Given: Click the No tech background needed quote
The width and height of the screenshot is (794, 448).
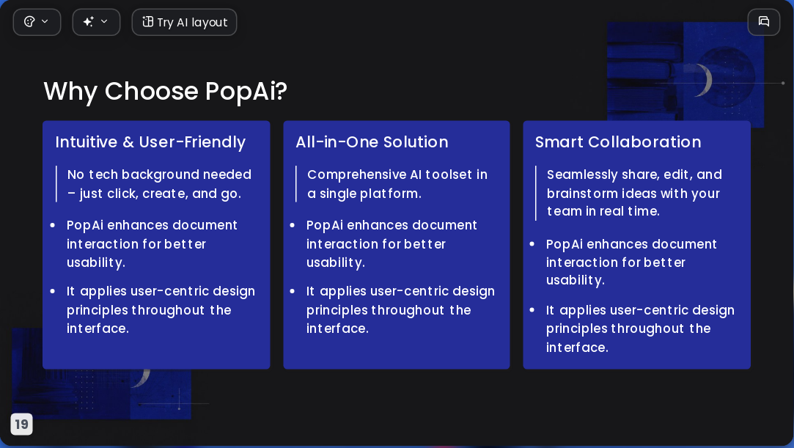Looking at the screenshot, I should coord(159,184).
